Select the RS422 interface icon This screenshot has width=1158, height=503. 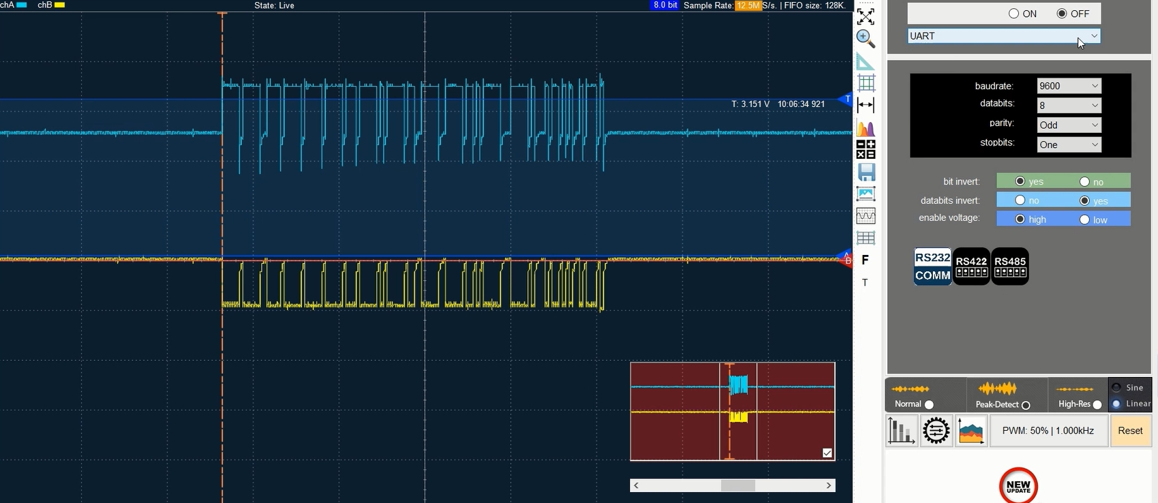[x=971, y=266]
